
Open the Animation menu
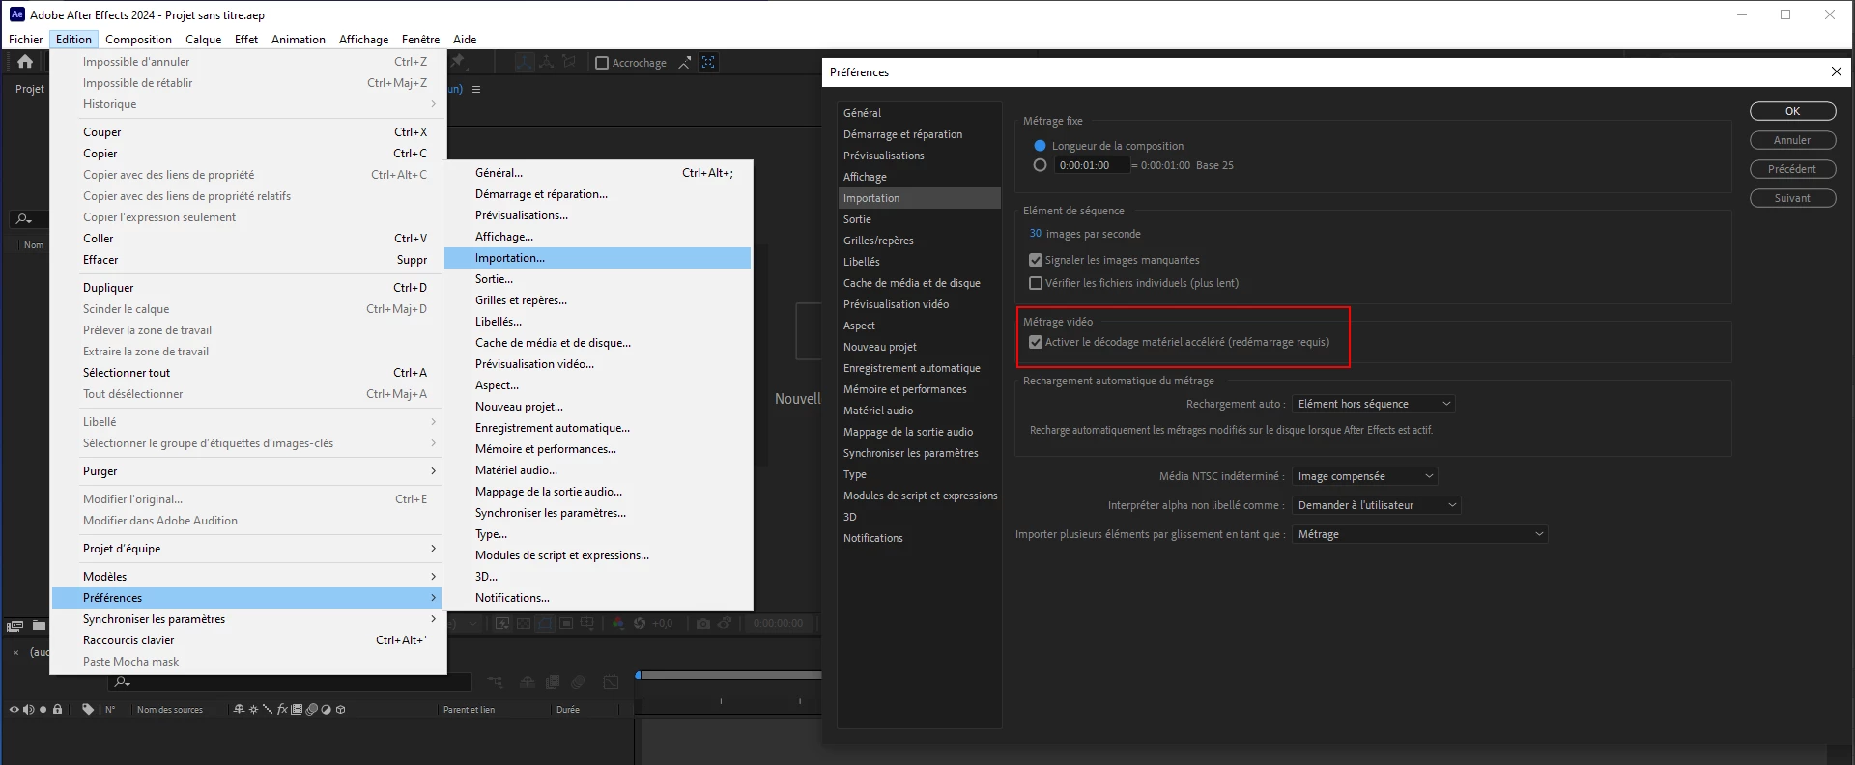pyautogui.click(x=298, y=40)
